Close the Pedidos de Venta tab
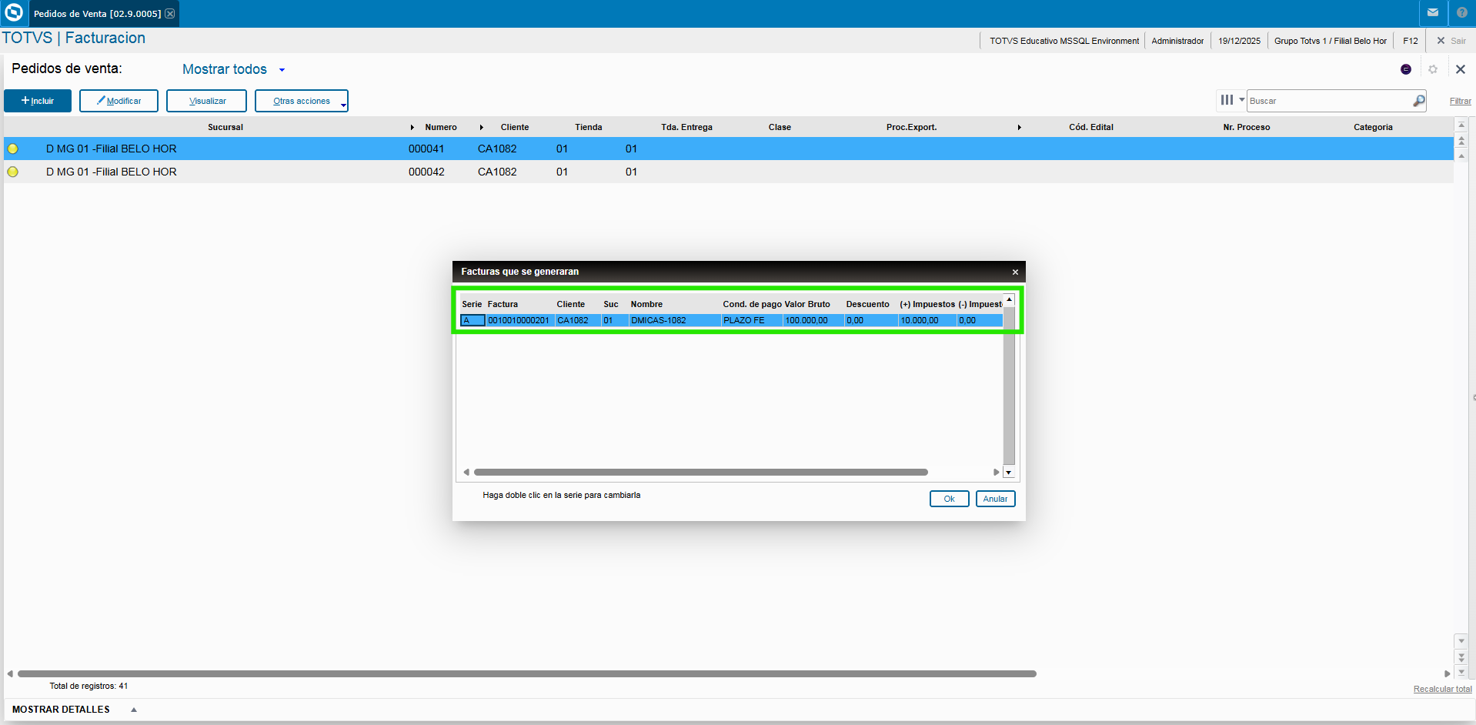 [170, 14]
